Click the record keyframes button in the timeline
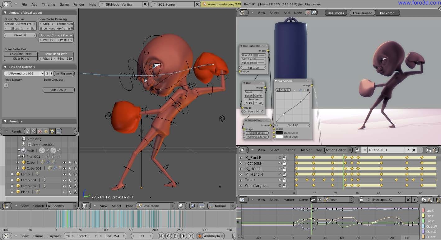This screenshot has height=240, width=441. (x=200, y=236)
